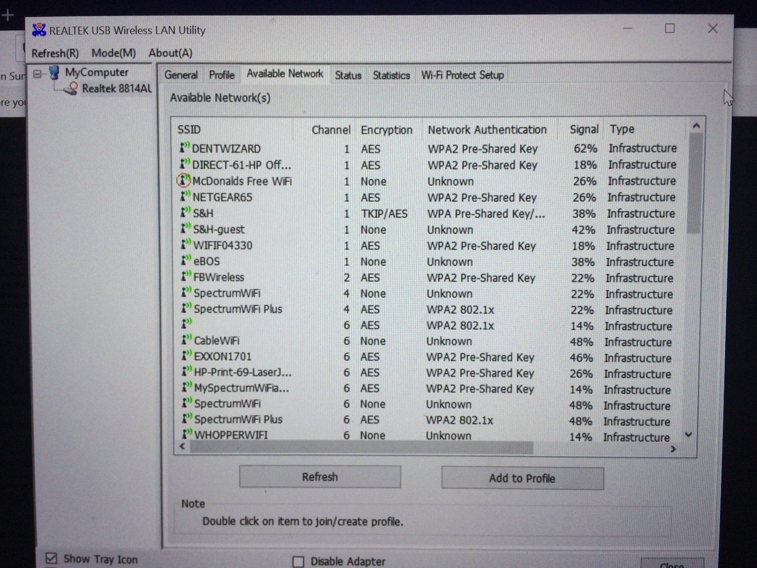Open the Refresh(R) menu
Image resolution: width=757 pixels, height=568 pixels.
click(x=55, y=53)
